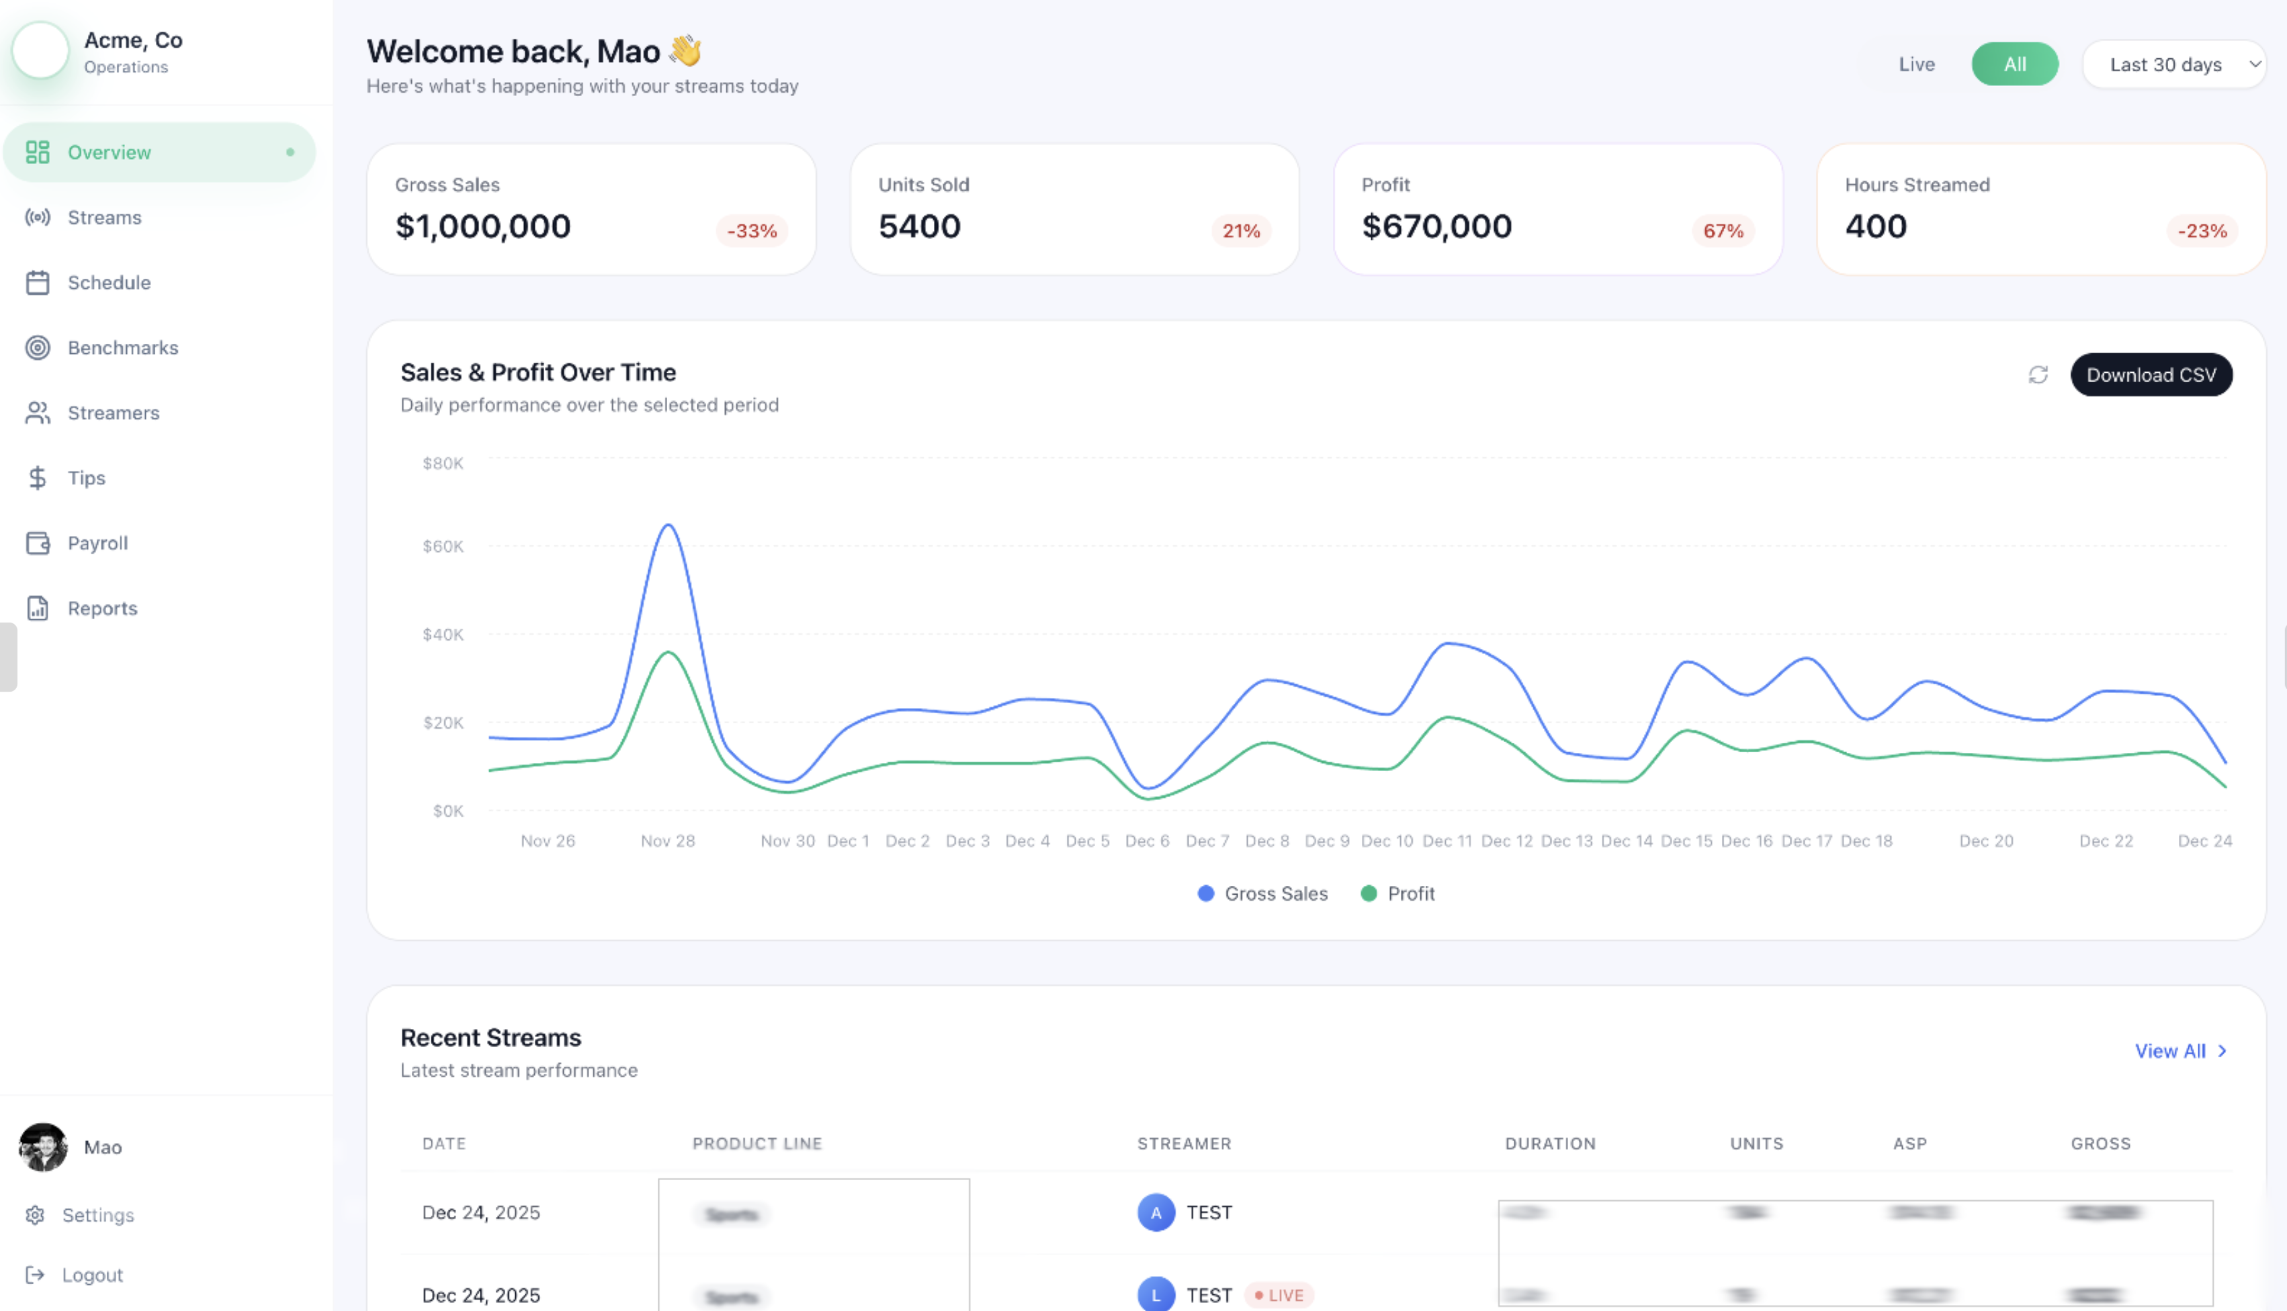Image resolution: width=2287 pixels, height=1311 pixels.
Task: Click the Payroll wallet icon
Action: click(x=37, y=543)
